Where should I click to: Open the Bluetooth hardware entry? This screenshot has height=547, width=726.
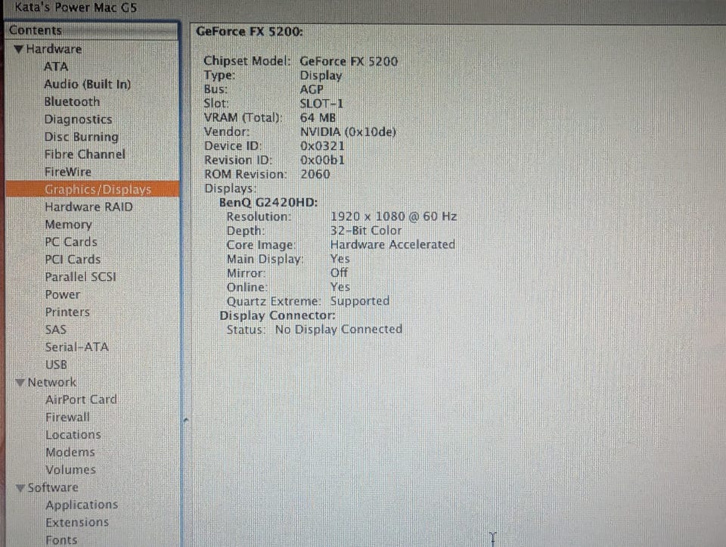coord(72,102)
